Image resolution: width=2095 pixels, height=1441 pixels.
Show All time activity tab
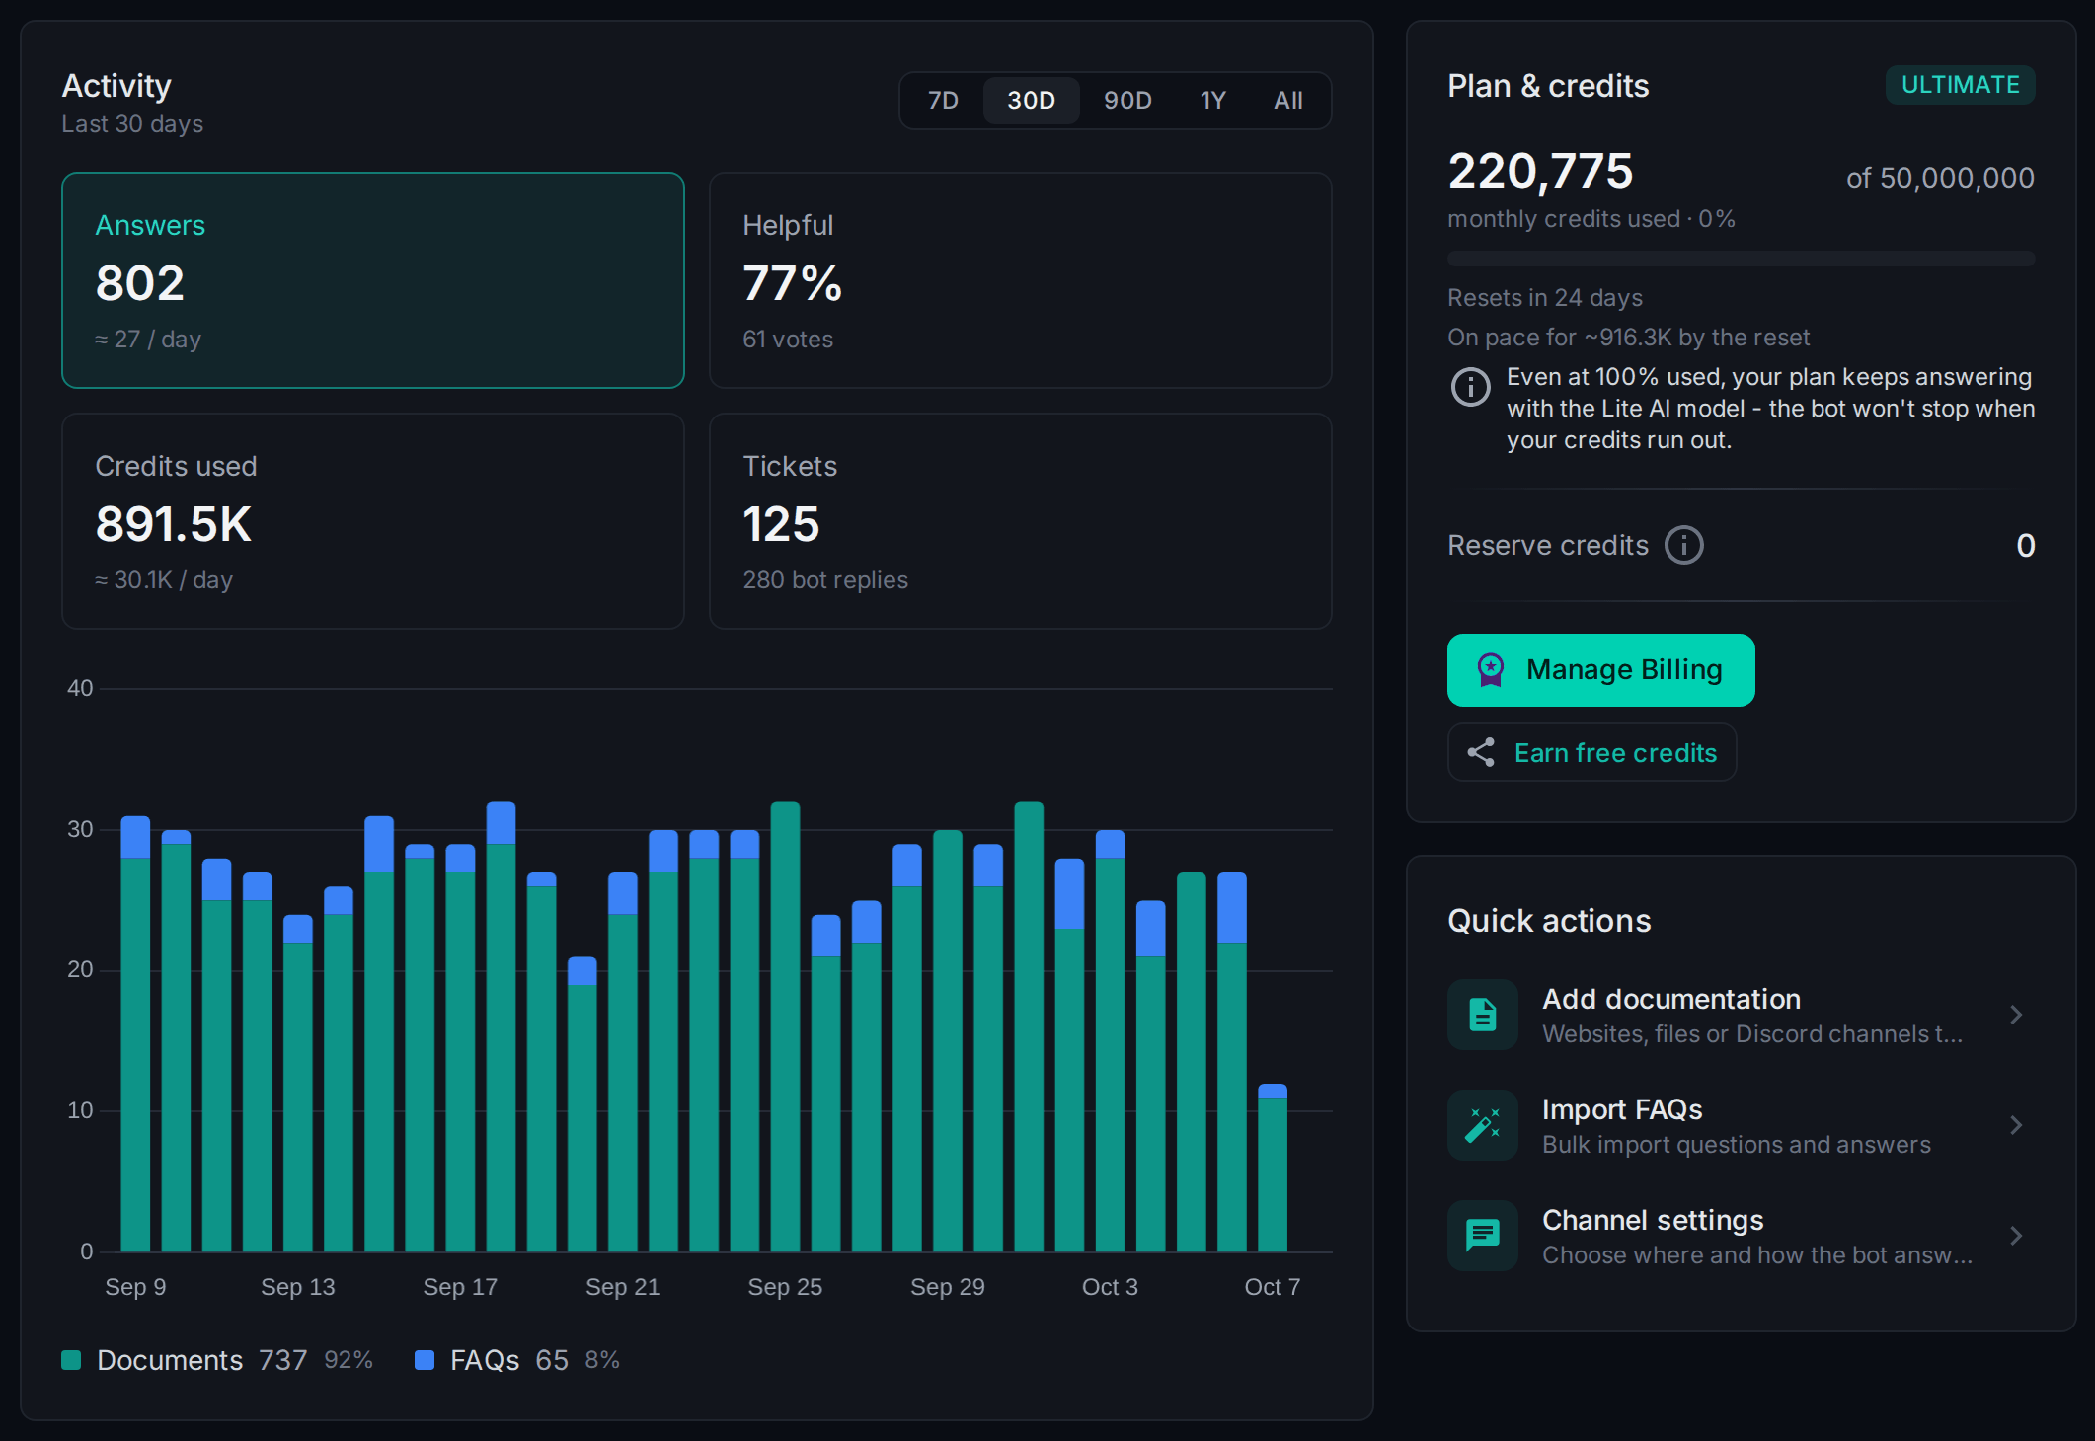pyautogui.click(x=1287, y=101)
